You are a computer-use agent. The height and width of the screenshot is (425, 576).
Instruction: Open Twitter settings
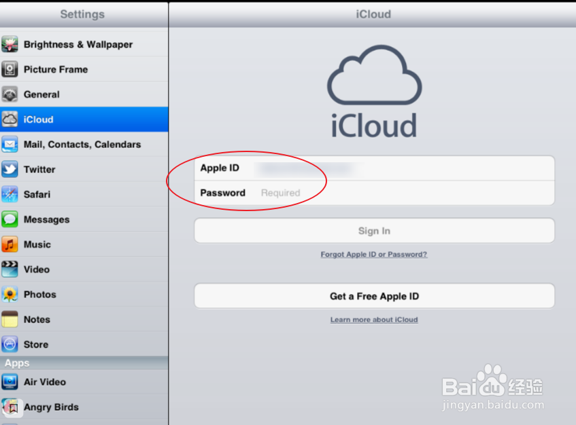(x=84, y=169)
